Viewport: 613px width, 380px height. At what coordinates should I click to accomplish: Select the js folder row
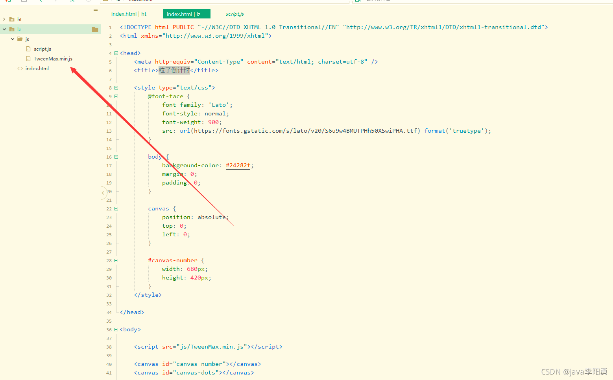coord(50,39)
